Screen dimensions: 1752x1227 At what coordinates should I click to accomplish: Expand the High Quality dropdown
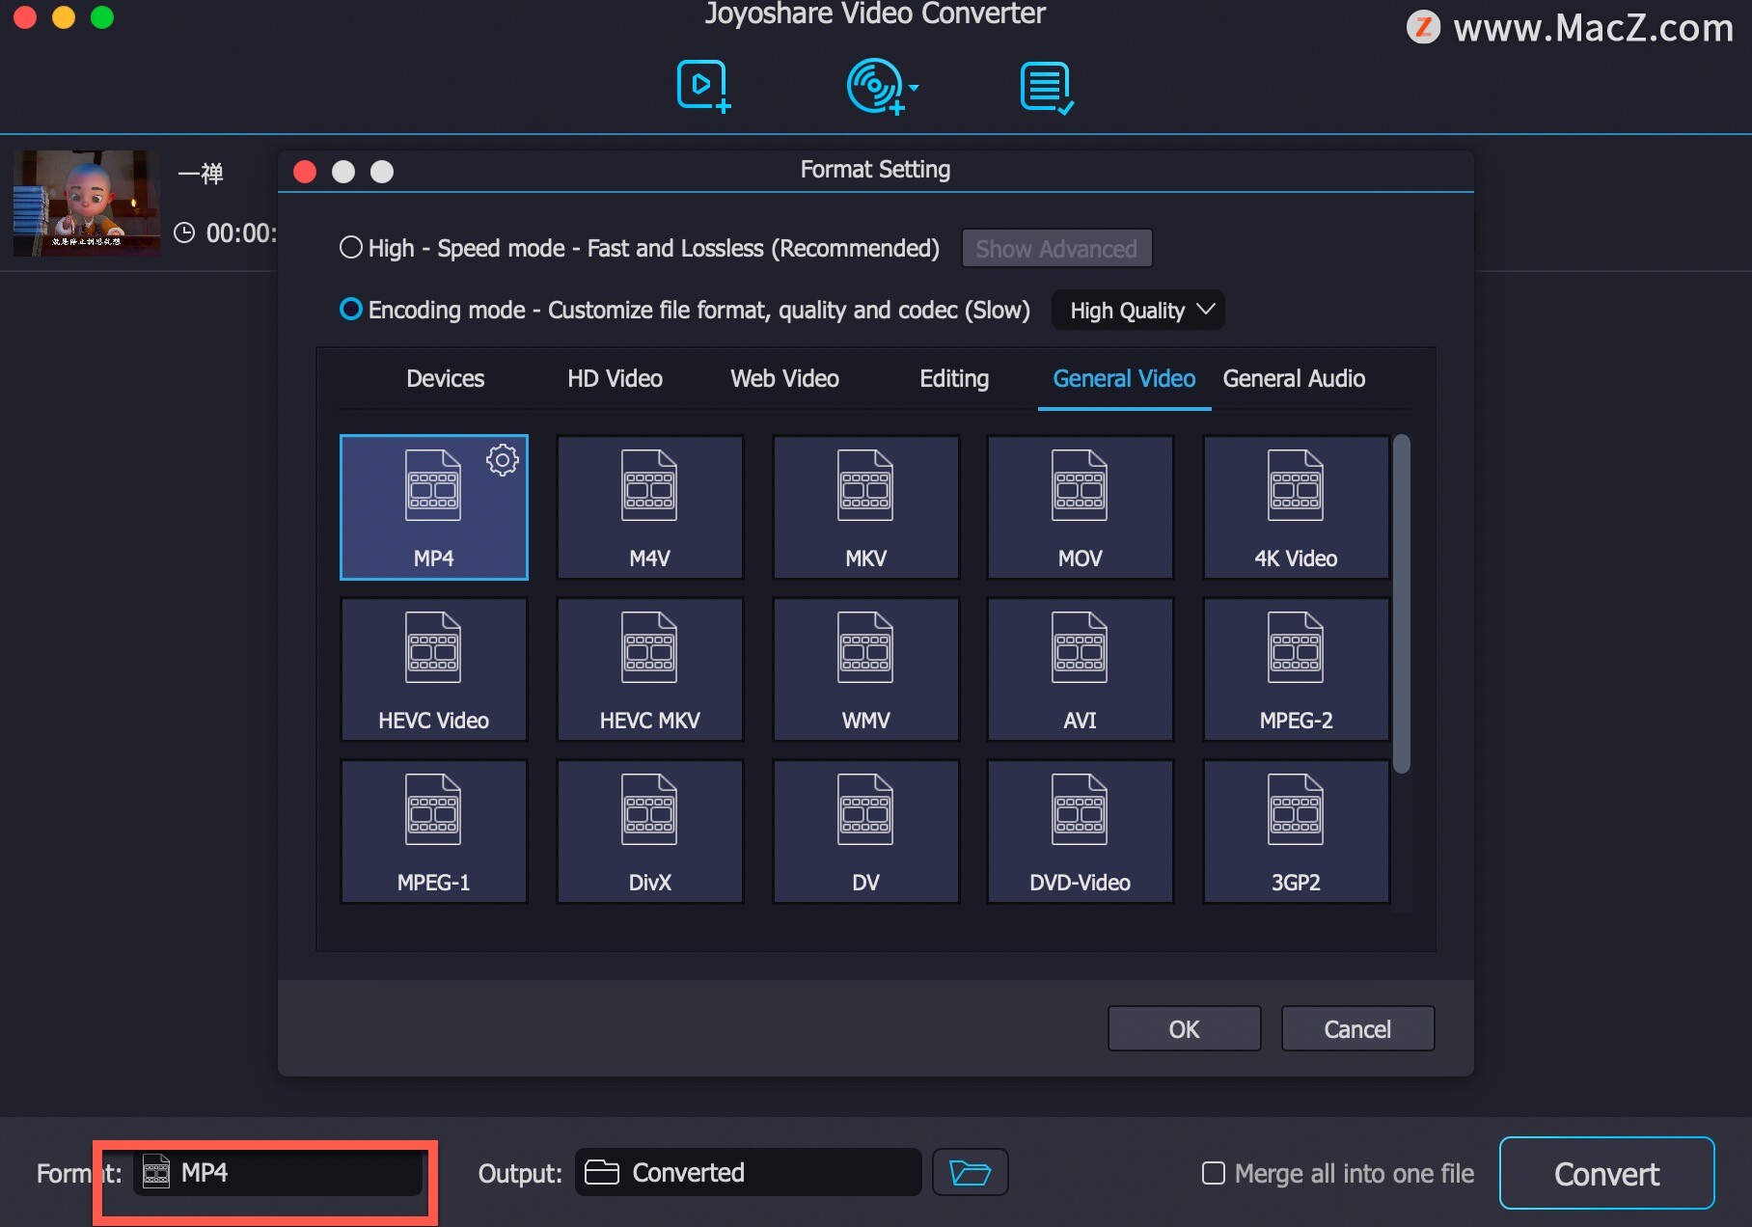[x=1138, y=310]
